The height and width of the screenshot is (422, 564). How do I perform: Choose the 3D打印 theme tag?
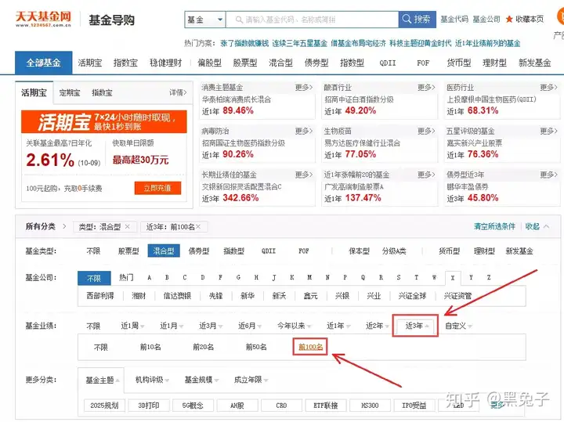[x=149, y=406]
